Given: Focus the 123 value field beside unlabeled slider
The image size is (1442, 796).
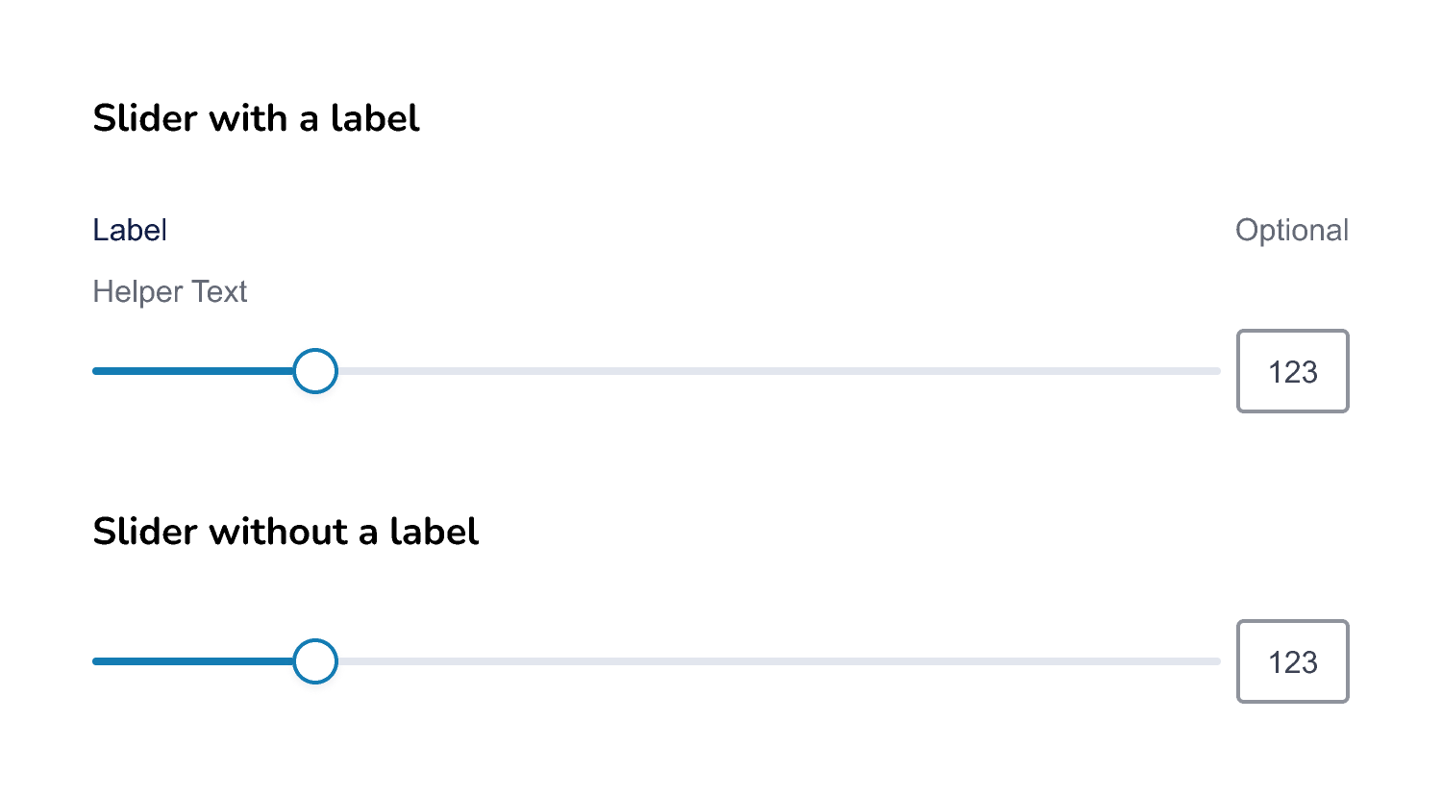Looking at the screenshot, I should pyautogui.click(x=1292, y=661).
